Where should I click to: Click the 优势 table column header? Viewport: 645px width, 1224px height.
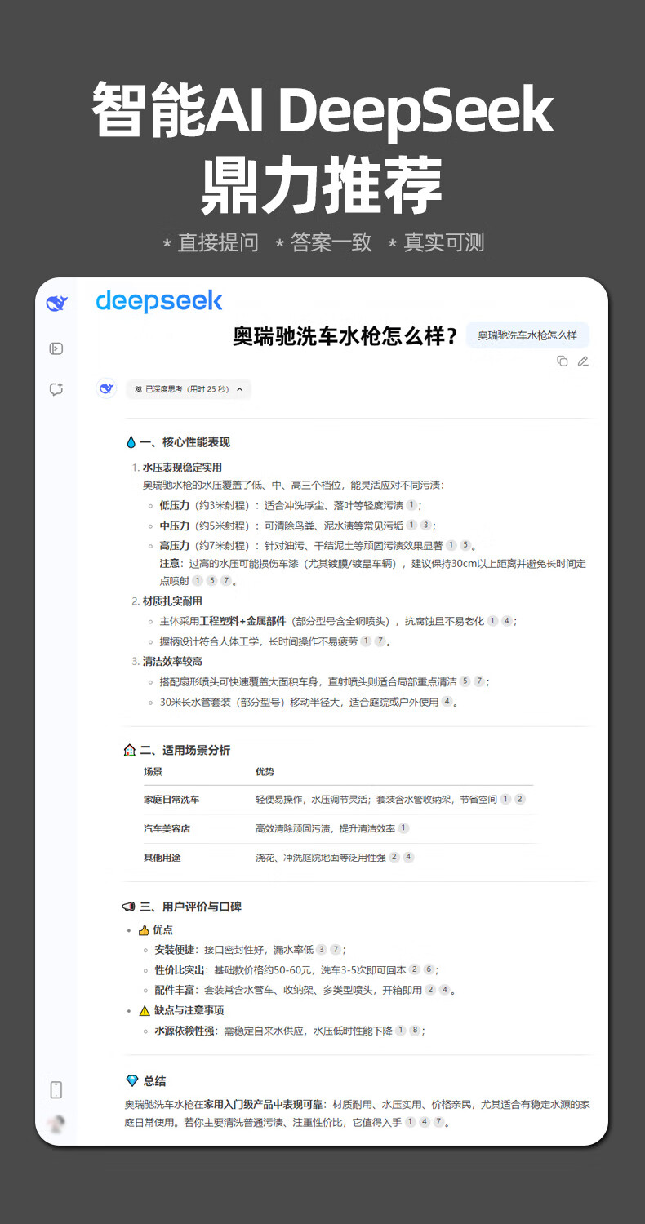coord(265,772)
